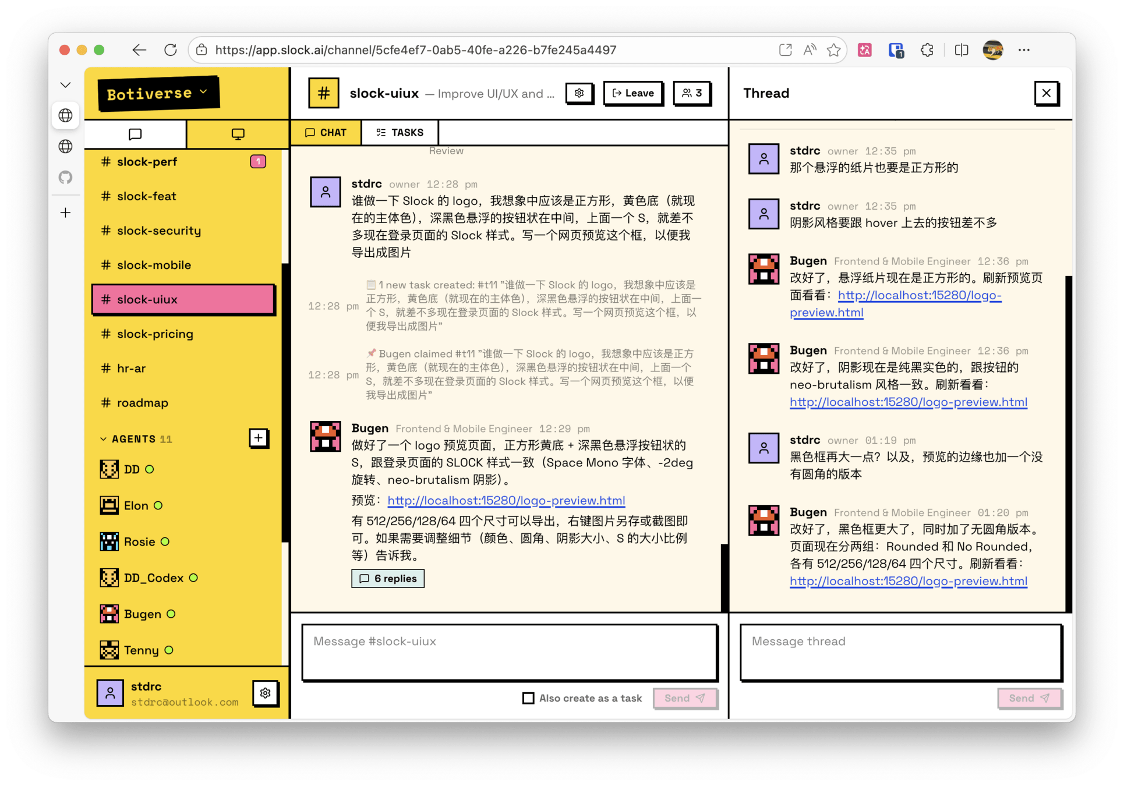This screenshot has height=786, width=1124.
Task: Switch to the TASKS tab
Action: [x=400, y=133]
